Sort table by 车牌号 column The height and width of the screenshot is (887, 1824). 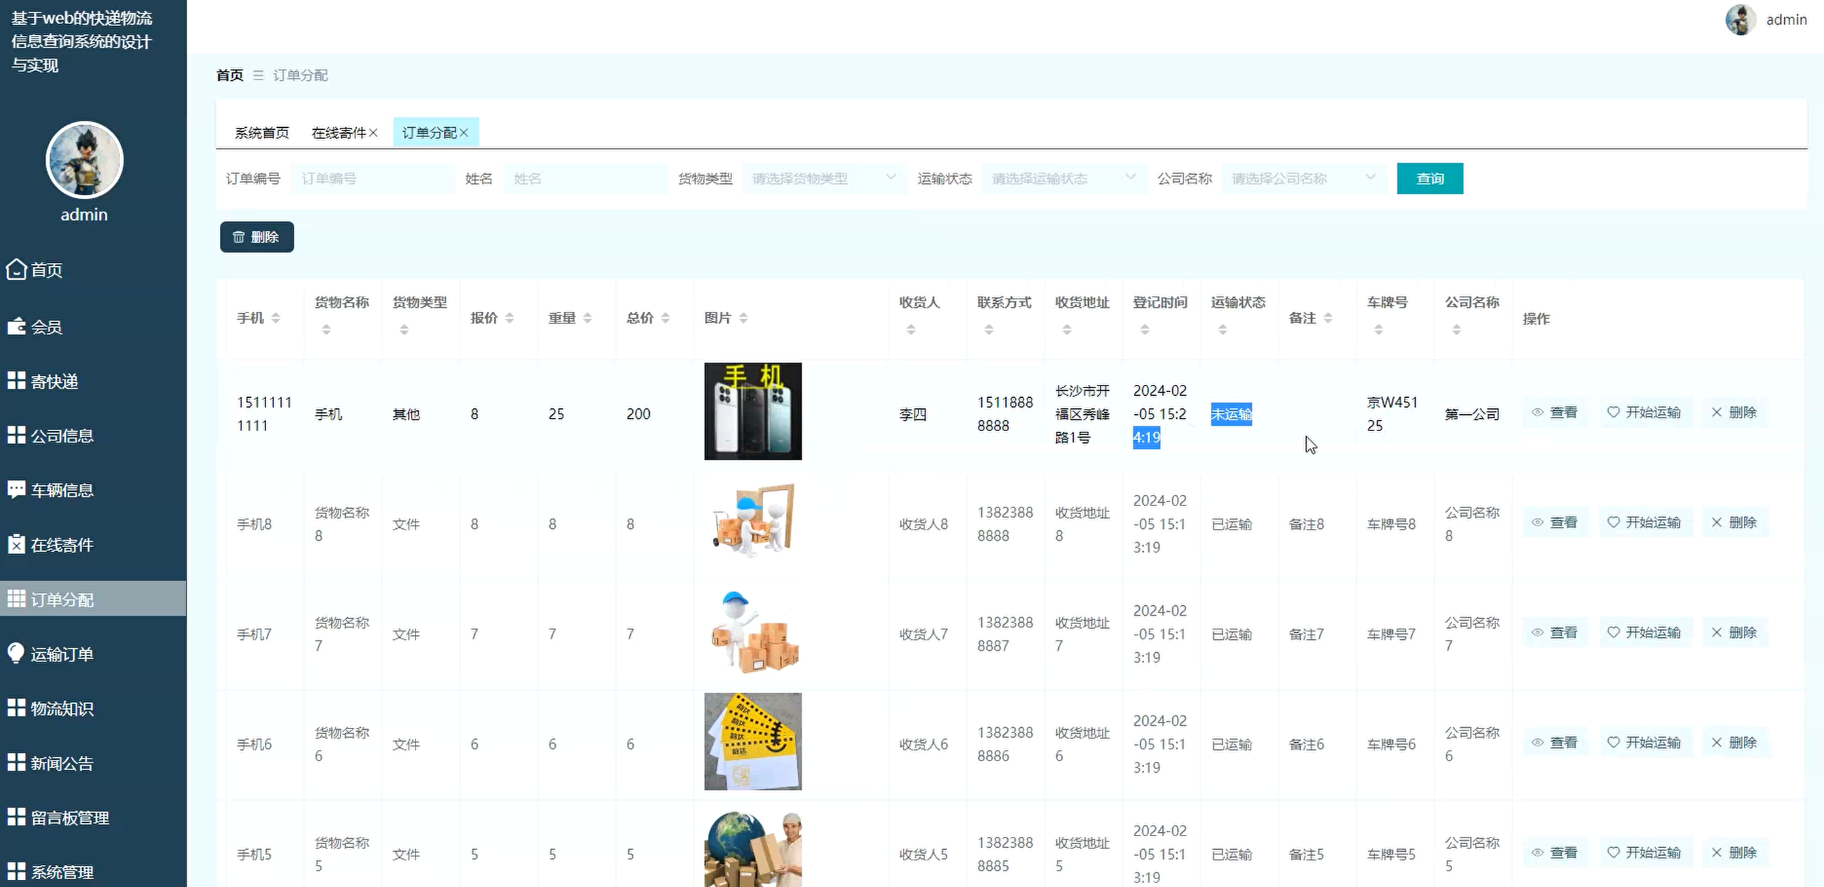point(1378,329)
